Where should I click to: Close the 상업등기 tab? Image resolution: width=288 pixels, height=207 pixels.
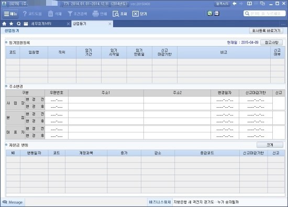pos(110,24)
